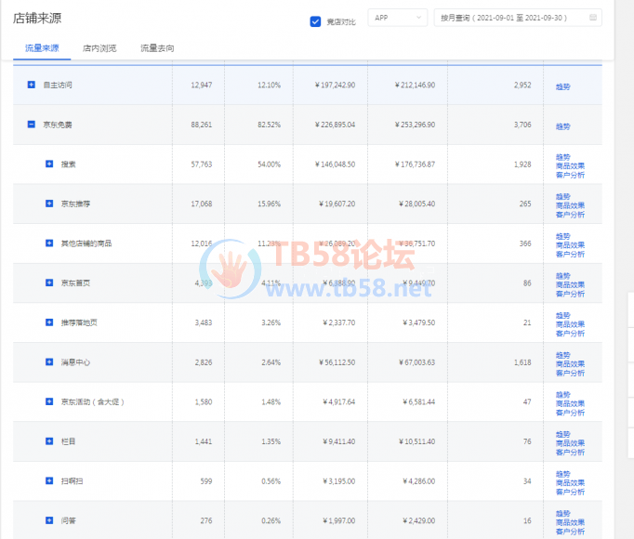Open 客户分析 link in 消息中心 row

pos(570,373)
